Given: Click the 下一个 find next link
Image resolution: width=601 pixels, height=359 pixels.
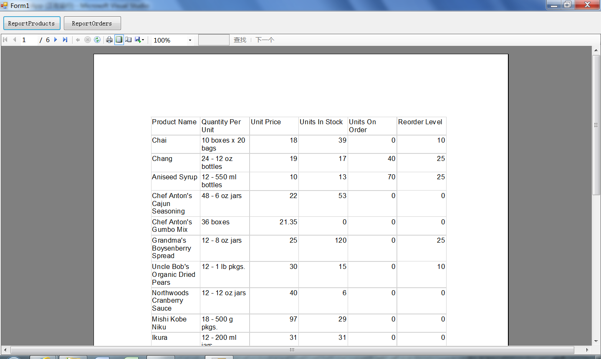Looking at the screenshot, I should point(265,40).
